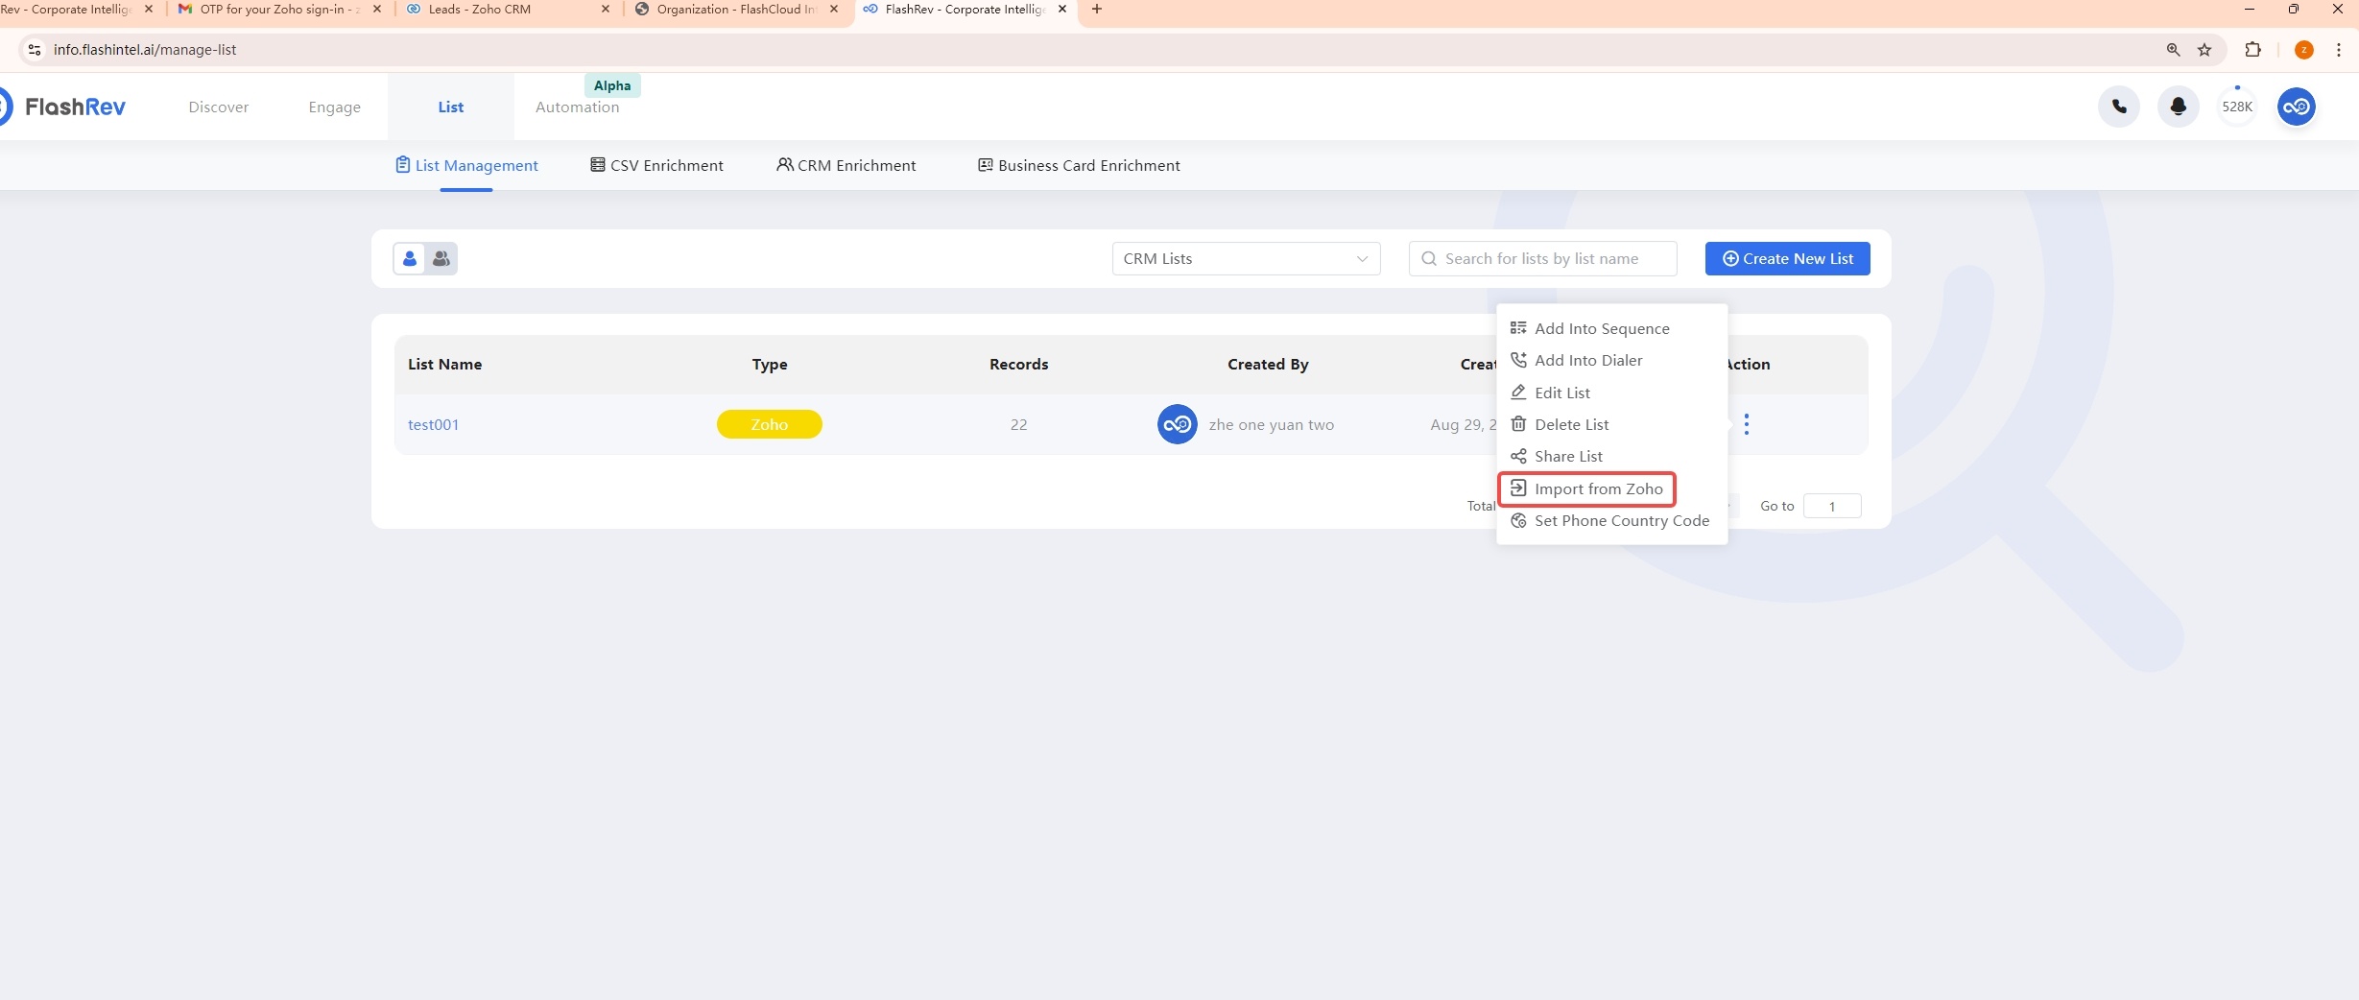Screen dimensions: 2359x1000
Task: Bookmark this page with the star icon
Action: point(2204,50)
